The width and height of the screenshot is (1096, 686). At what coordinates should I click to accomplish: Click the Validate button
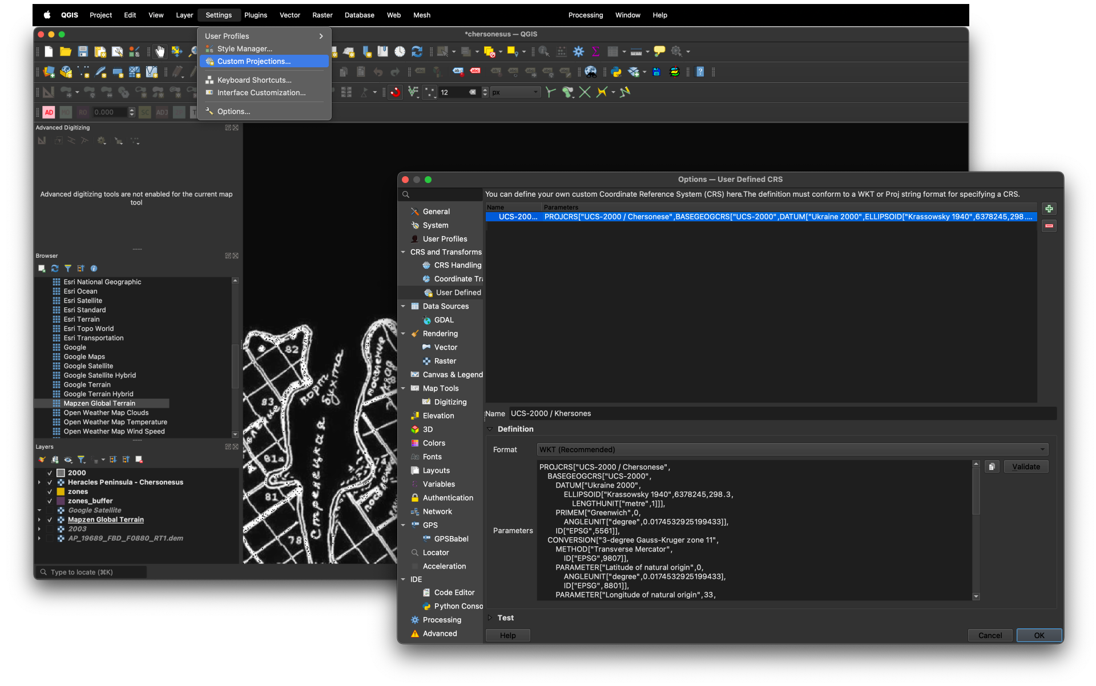1026,466
